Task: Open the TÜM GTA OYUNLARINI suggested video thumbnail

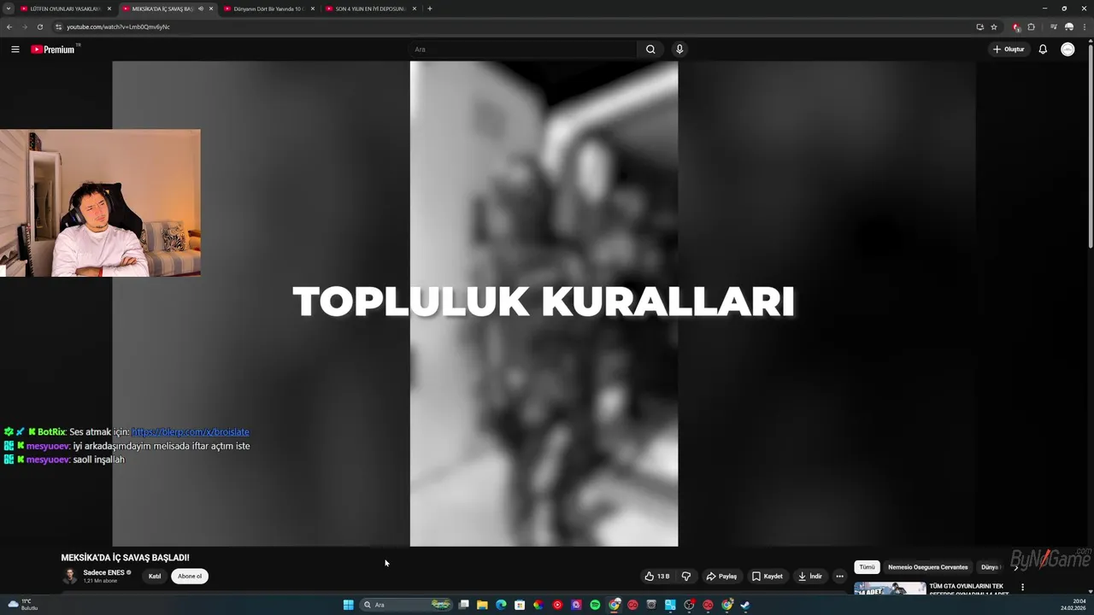Action: click(890, 589)
